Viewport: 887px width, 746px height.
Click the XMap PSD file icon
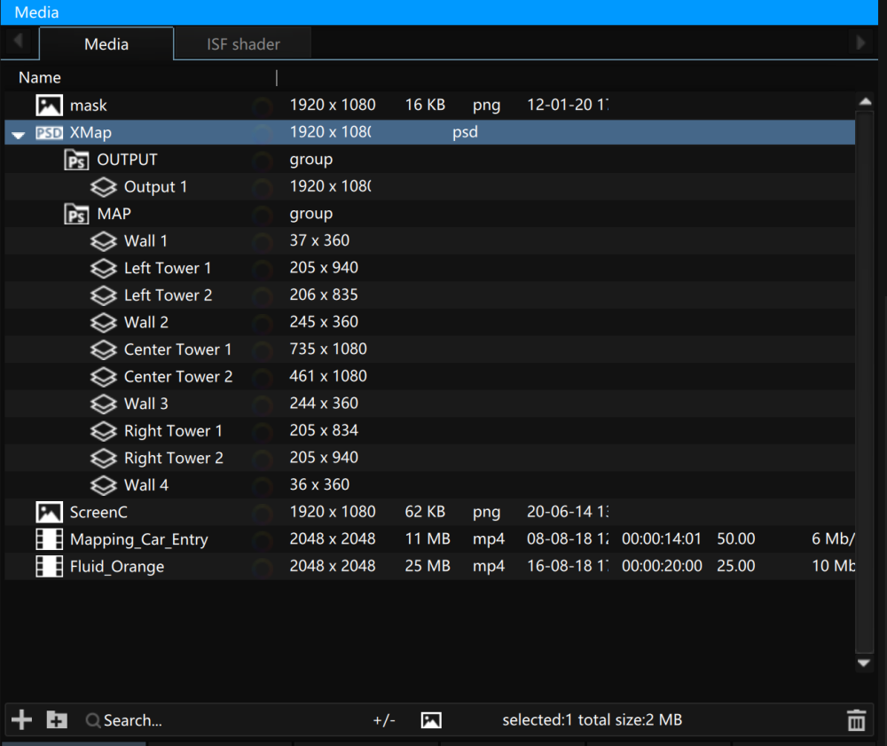(49, 133)
